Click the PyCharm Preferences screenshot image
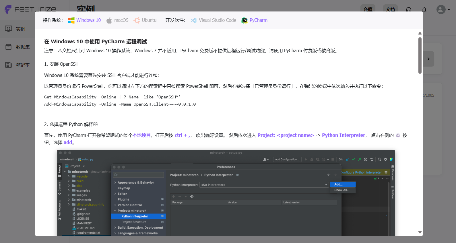The image size is (456, 243). [226, 193]
